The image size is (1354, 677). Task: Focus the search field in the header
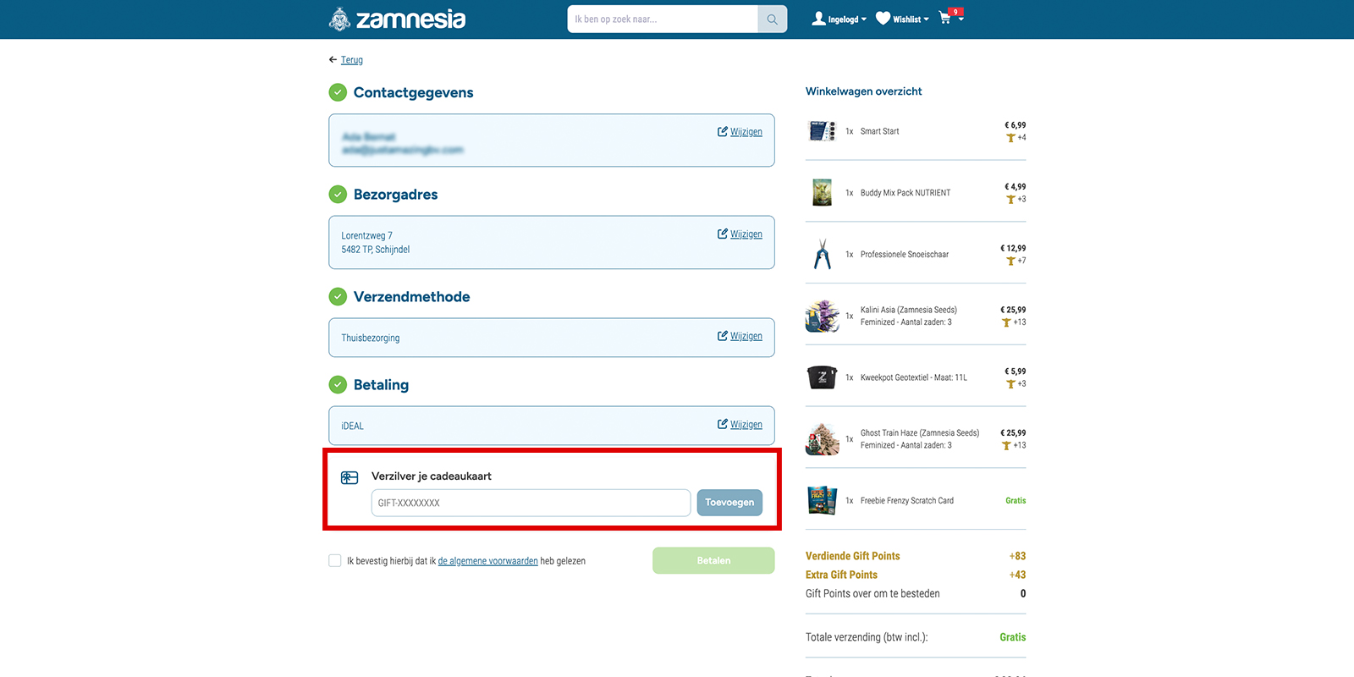point(662,19)
